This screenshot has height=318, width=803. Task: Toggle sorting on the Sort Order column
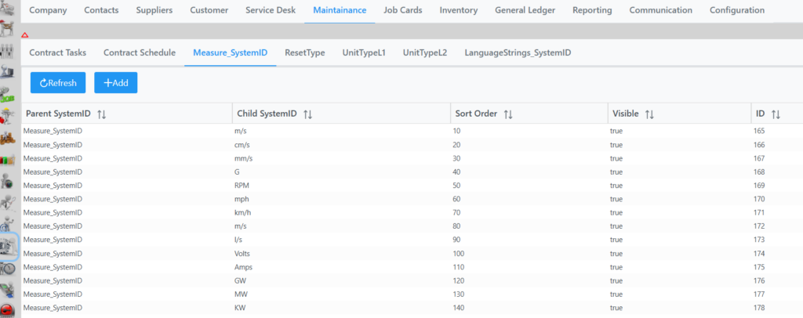(508, 114)
